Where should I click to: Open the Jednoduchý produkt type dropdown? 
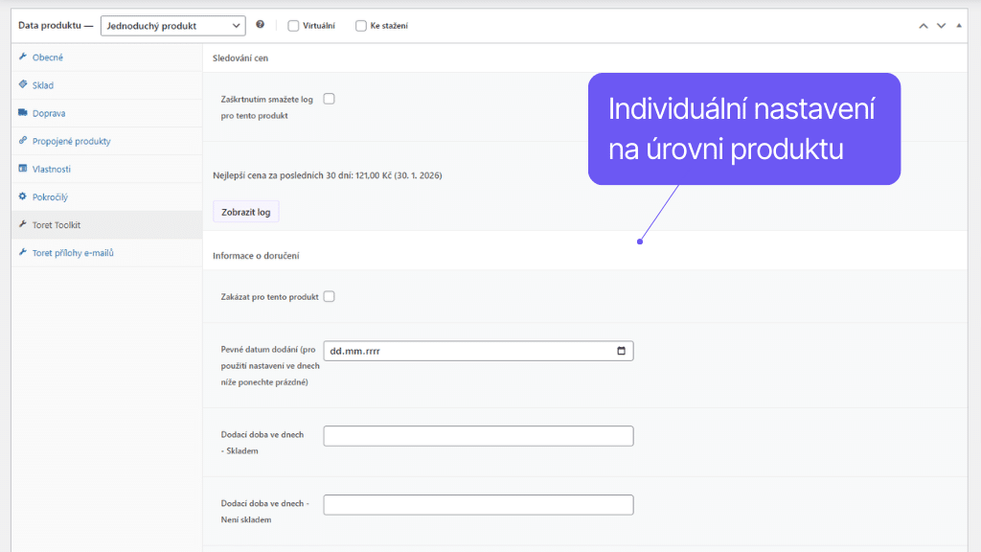tap(173, 26)
